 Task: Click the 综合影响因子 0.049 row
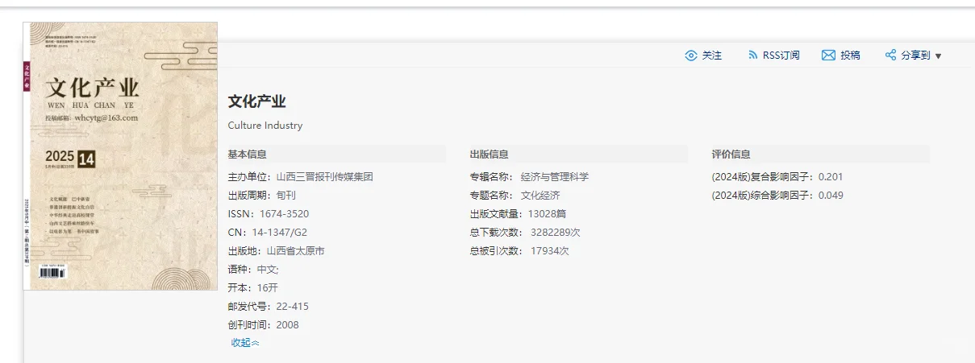click(777, 195)
